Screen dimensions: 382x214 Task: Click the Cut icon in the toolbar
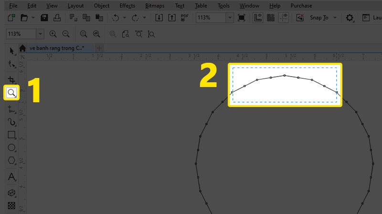(74, 18)
